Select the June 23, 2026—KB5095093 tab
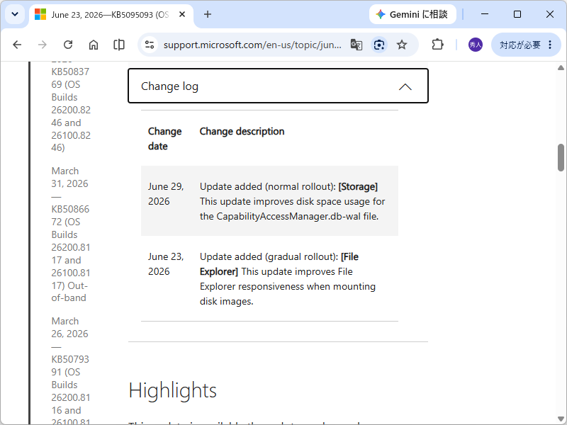This screenshot has height=425, width=567. [x=110, y=15]
